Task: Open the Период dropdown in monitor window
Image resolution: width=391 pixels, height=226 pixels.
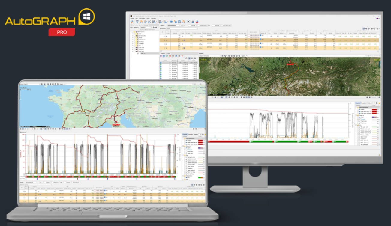Action: [x=176, y=26]
